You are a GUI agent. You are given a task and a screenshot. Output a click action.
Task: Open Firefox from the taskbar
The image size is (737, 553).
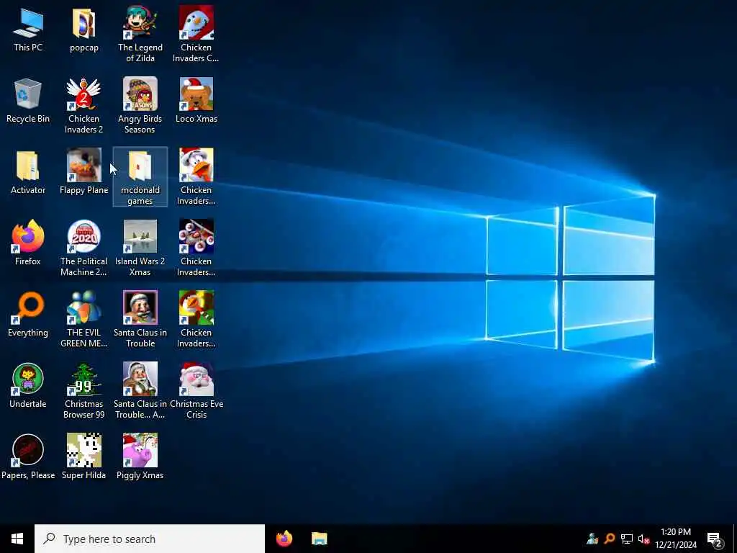click(284, 539)
